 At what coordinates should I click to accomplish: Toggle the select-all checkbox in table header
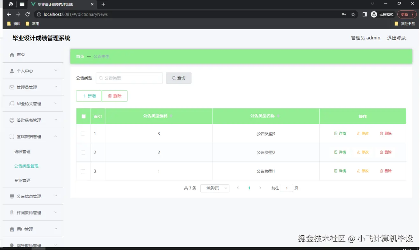83,116
